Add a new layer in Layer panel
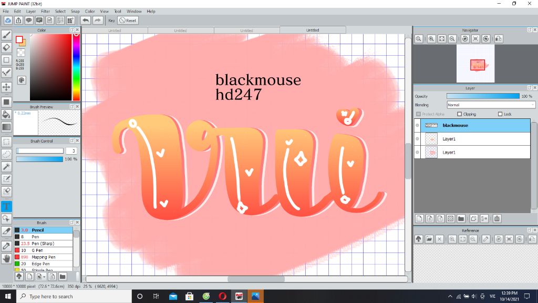Screen dimensions: 538x303 click(x=419, y=218)
